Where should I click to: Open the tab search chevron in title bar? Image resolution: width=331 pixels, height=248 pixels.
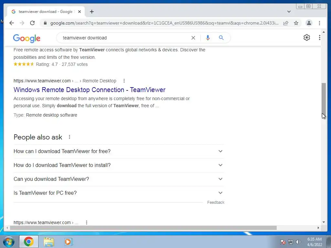289,12
